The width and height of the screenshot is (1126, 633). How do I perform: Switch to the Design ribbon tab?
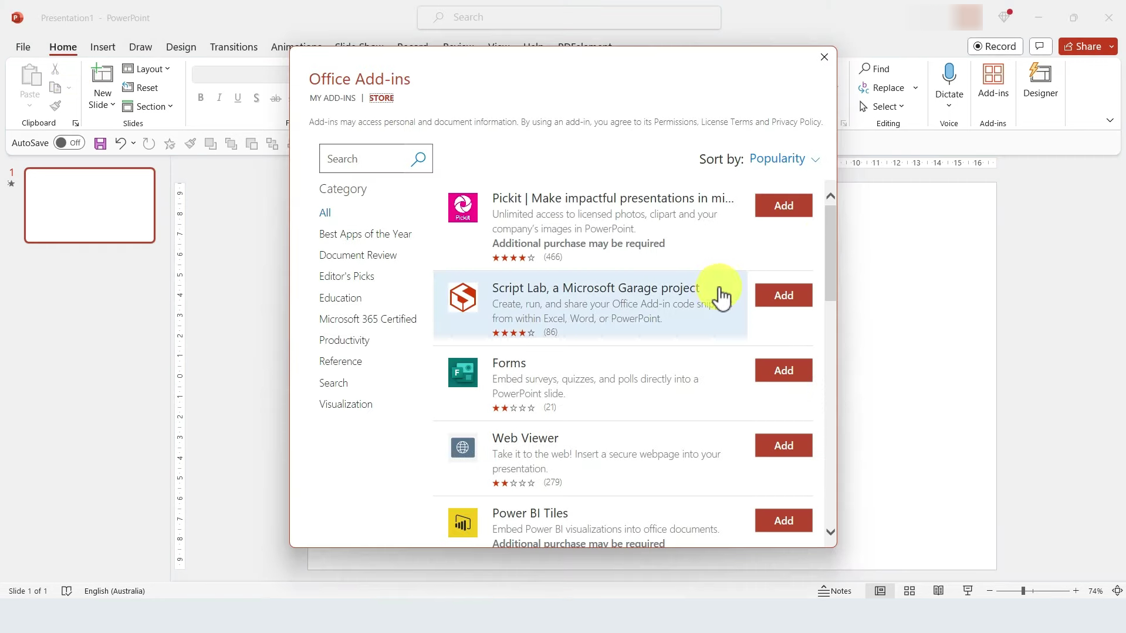click(181, 47)
